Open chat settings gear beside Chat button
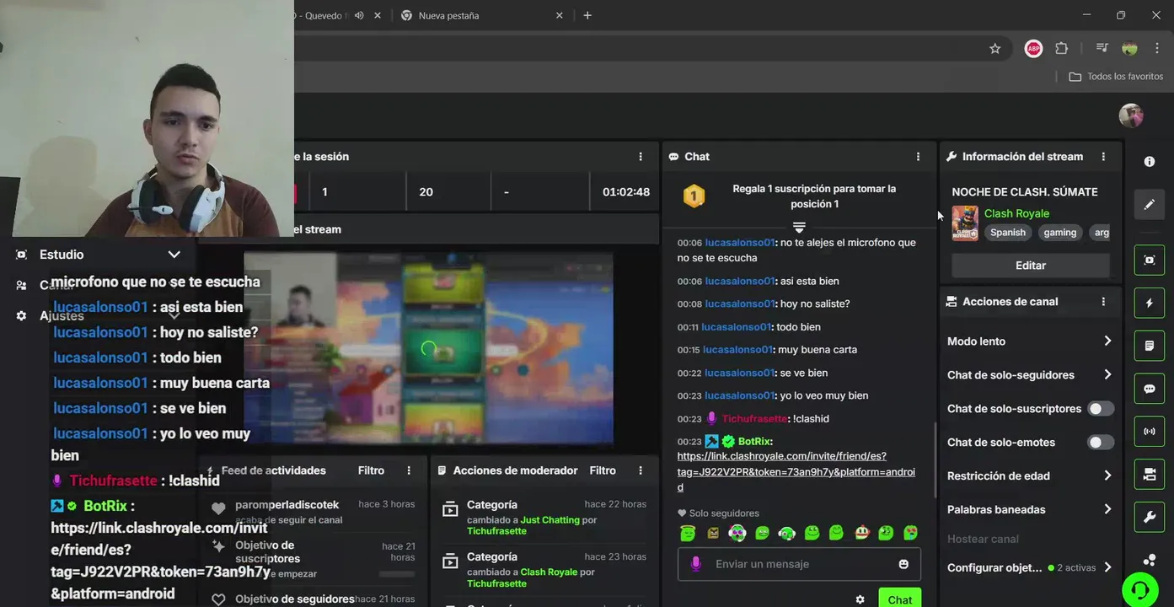This screenshot has height=607, width=1174. tap(860, 599)
